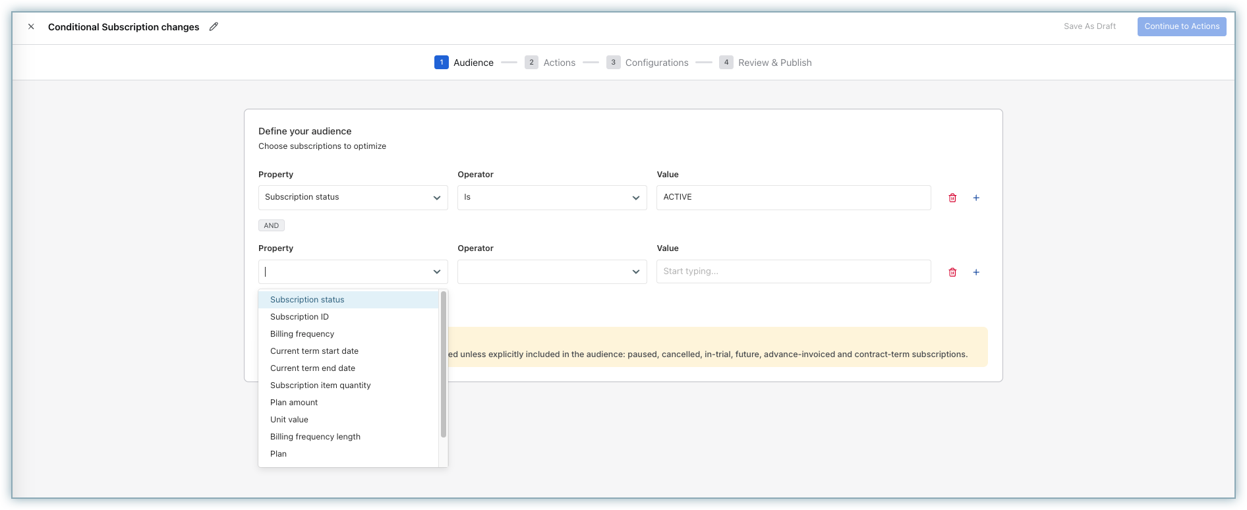Select Subscription status from the list

click(348, 300)
